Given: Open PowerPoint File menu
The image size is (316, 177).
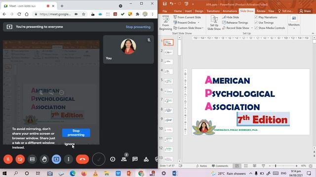Looking at the screenshot, I should [164, 11].
